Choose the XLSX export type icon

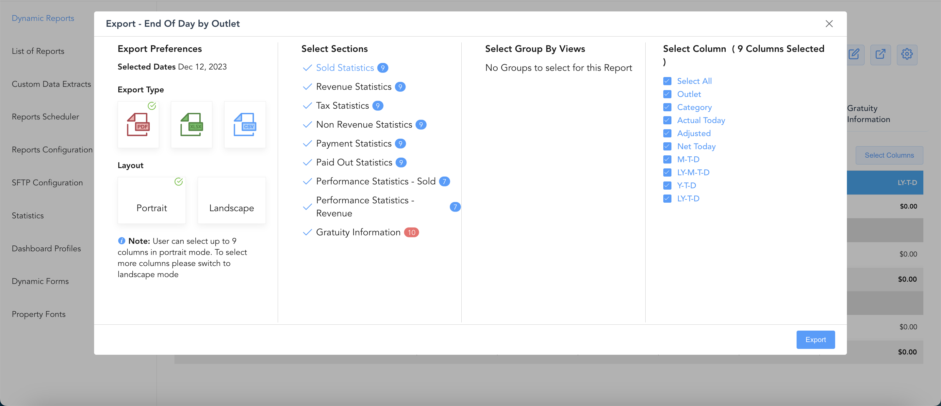tap(191, 124)
